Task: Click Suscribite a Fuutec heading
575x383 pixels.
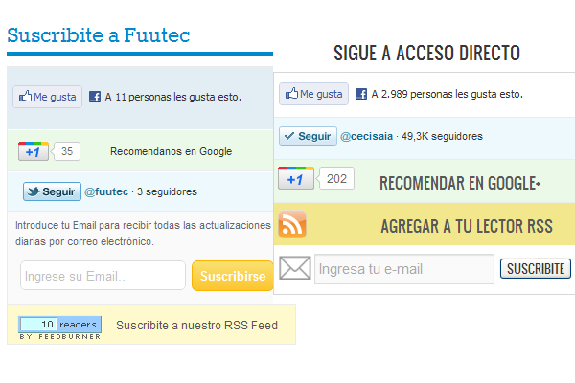Action: [x=99, y=35]
